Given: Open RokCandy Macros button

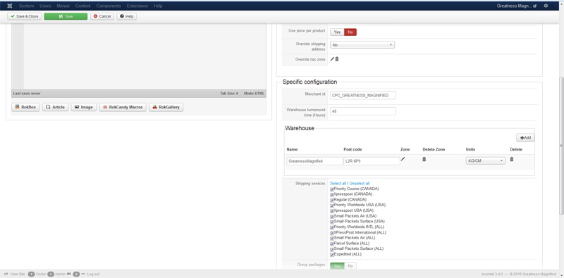Looking at the screenshot, I should [123, 107].
